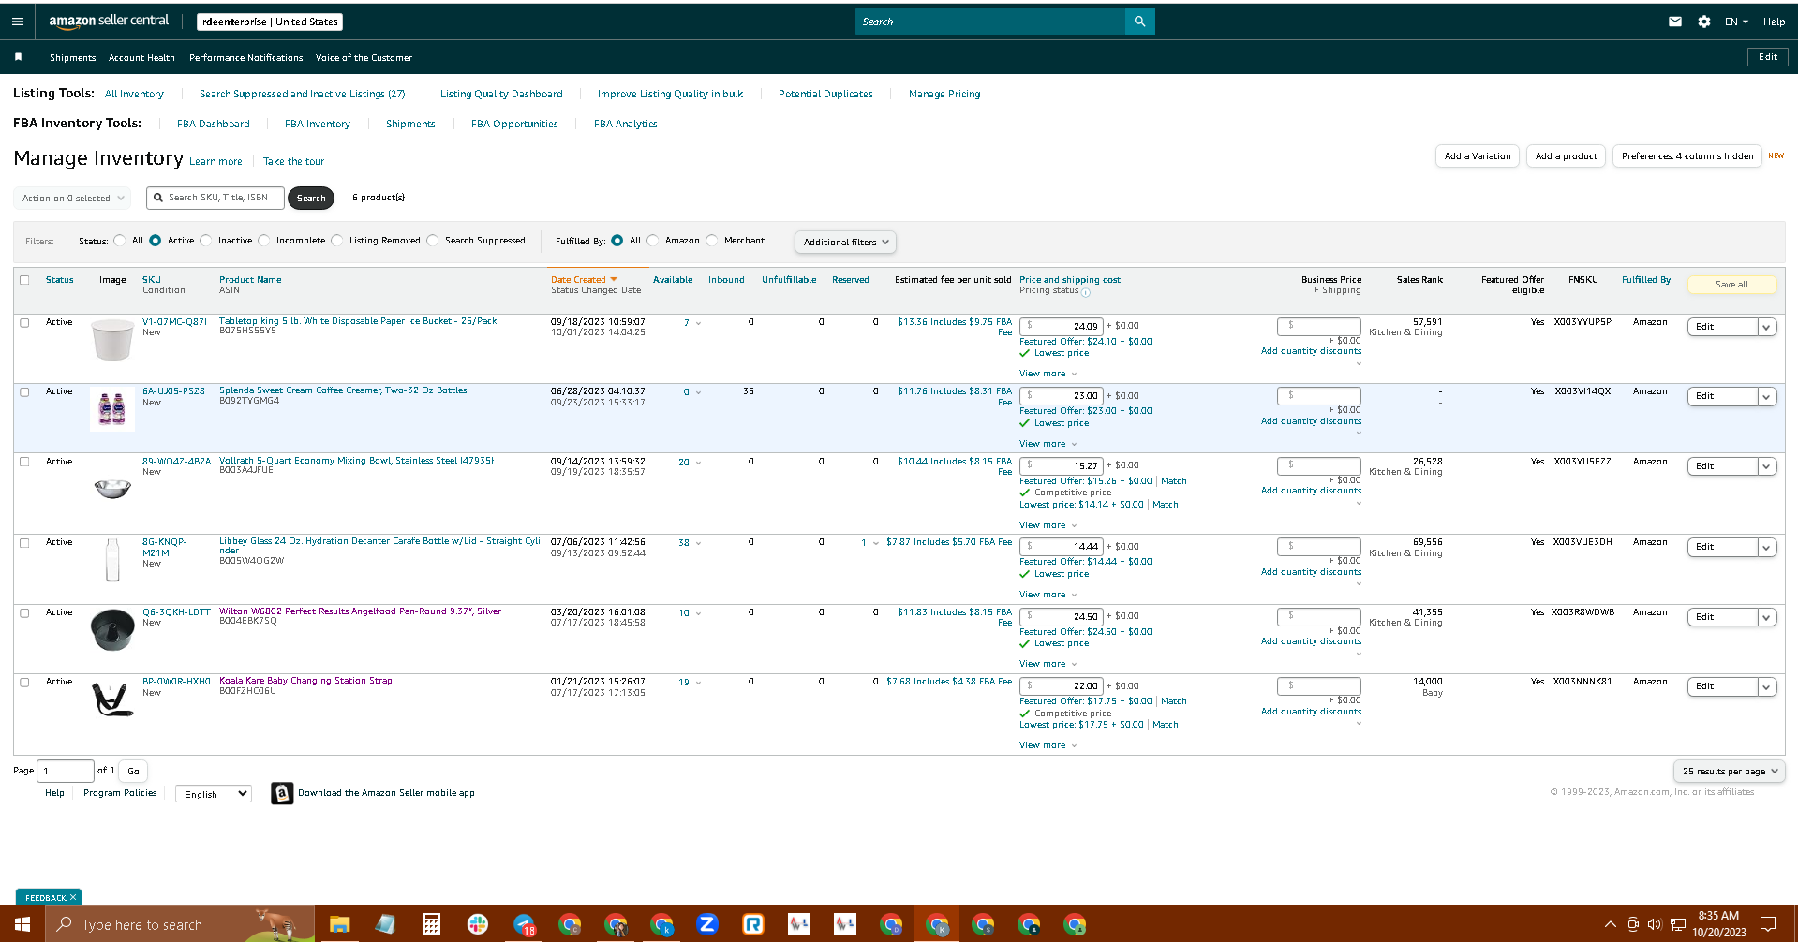
Task: Open RingCentral from the taskbar
Action: pyautogui.click(x=753, y=924)
